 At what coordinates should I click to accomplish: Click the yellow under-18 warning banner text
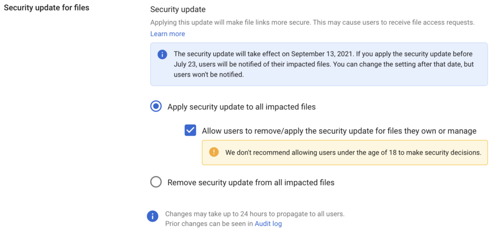tap(353, 153)
